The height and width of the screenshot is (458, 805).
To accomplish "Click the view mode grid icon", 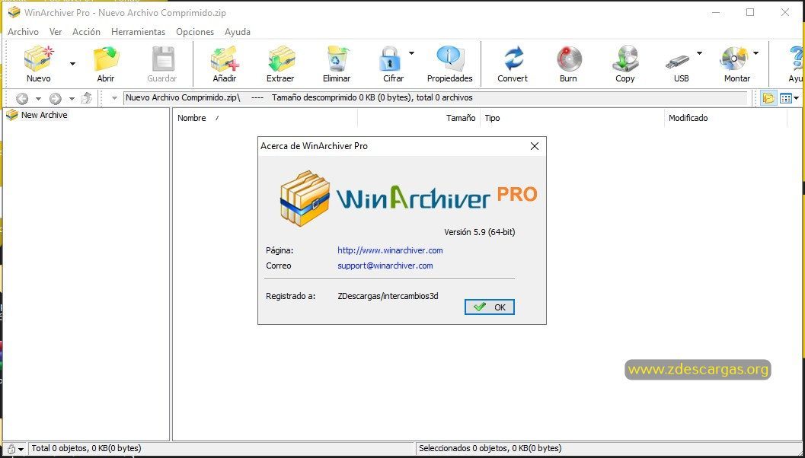I will (785, 98).
